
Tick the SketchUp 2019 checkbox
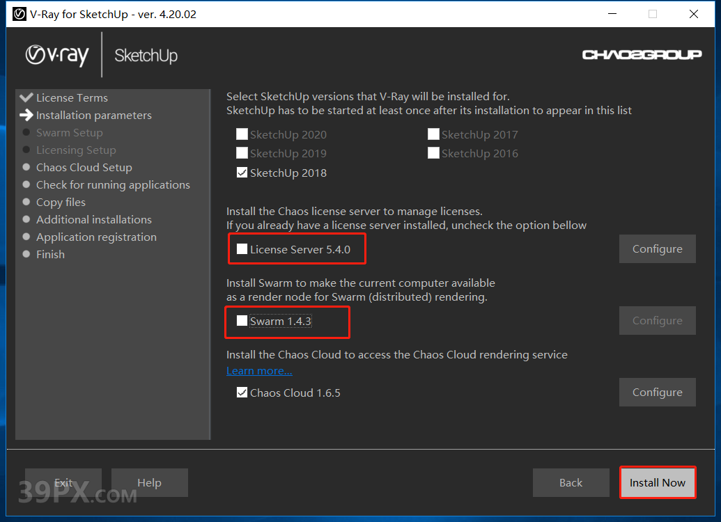(242, 153)
